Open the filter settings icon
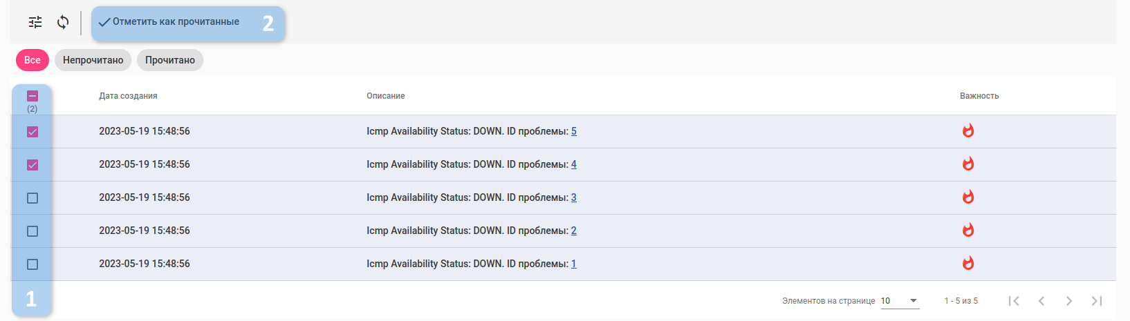 (x=35, y=22)
